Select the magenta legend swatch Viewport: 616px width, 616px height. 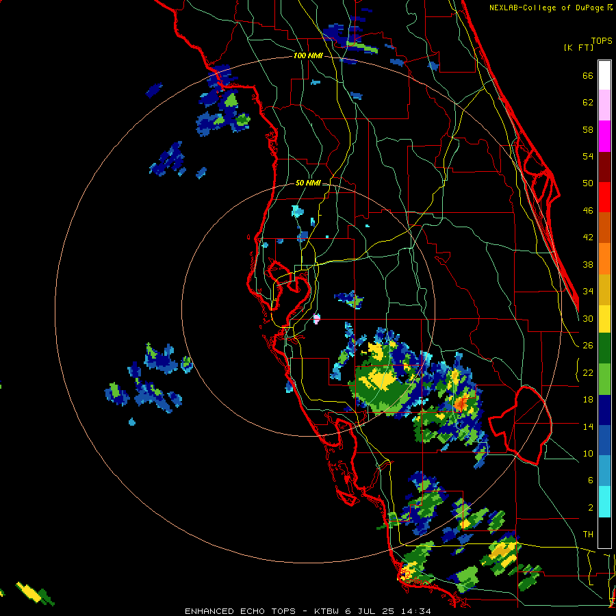tap(604, 136)
